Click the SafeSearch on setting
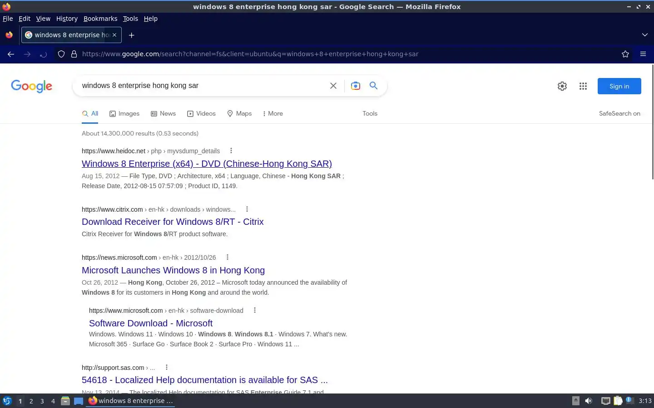The width and height of the screenshot is (654, 408). point(619,114)
